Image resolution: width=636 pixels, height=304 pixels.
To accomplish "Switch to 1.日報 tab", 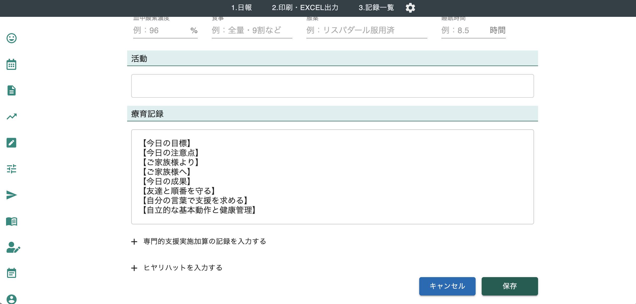I will coord(241,8).
